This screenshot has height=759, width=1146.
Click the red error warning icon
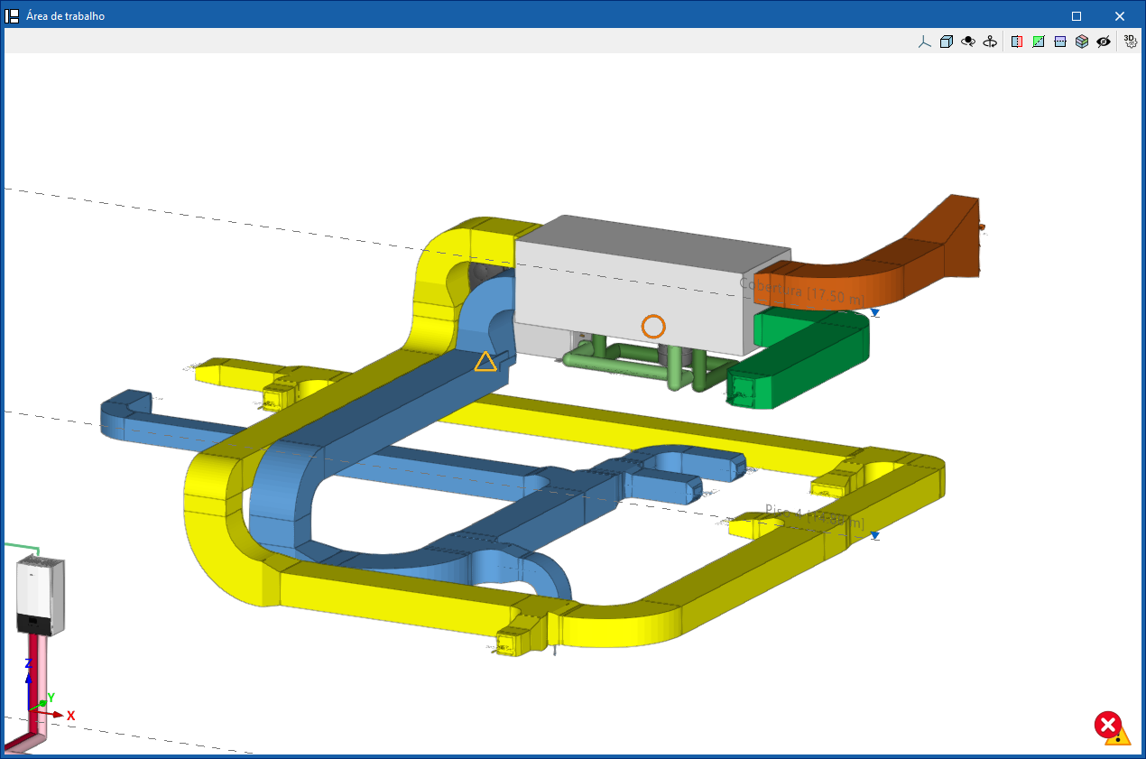pyautogui.click(x=1112, y=727)
